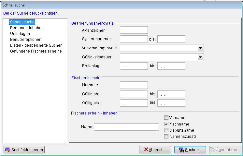Image resolution: width=243 pixels, height=156 pixels.
Task: Expand the Gültigkeitsdauer dropdown list
Action: (x=200, y=57)
